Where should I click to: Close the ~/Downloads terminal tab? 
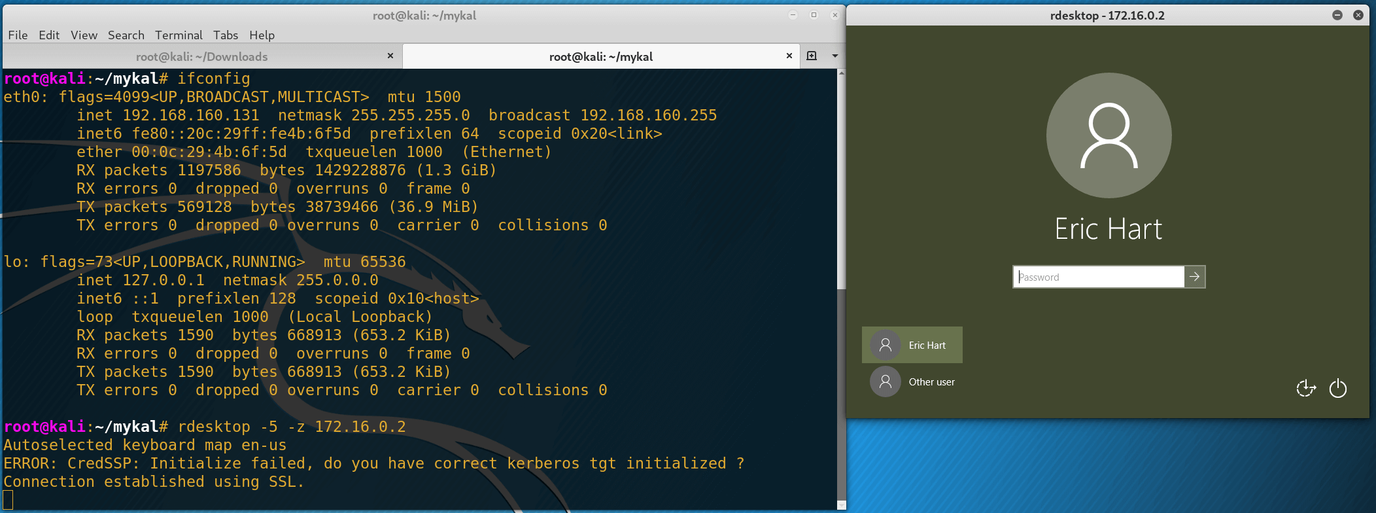click(x=390, y=56)
